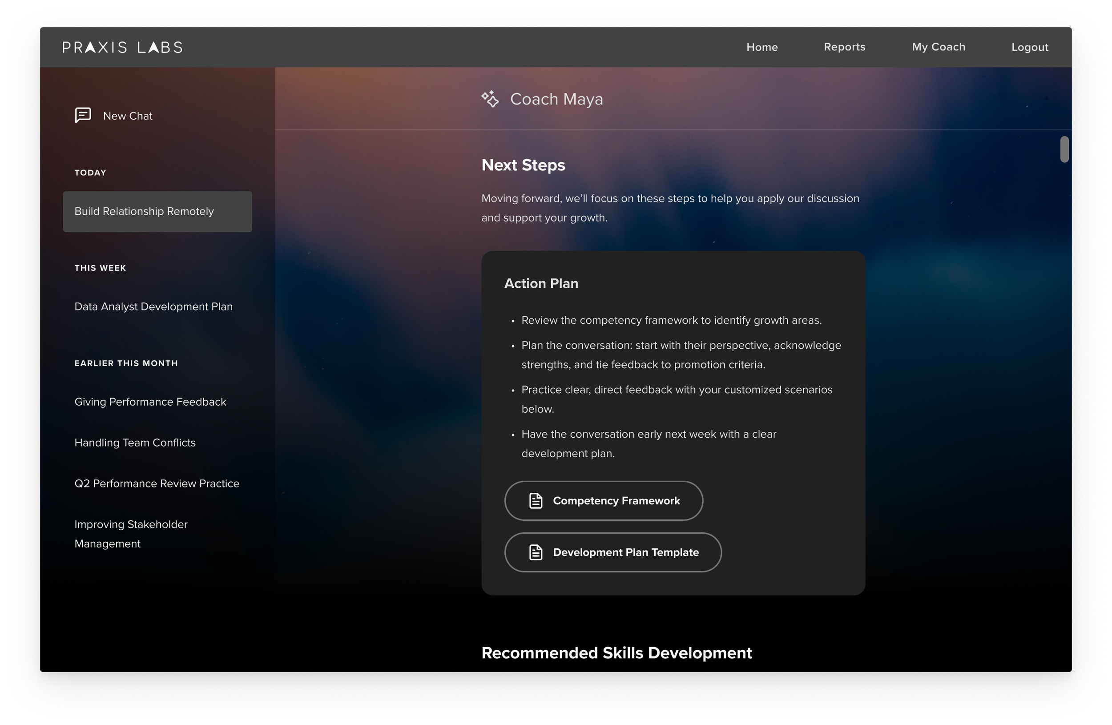Start a New Chat from sidebar
This screenshot has height=725, width=1112.
[128, 116]
